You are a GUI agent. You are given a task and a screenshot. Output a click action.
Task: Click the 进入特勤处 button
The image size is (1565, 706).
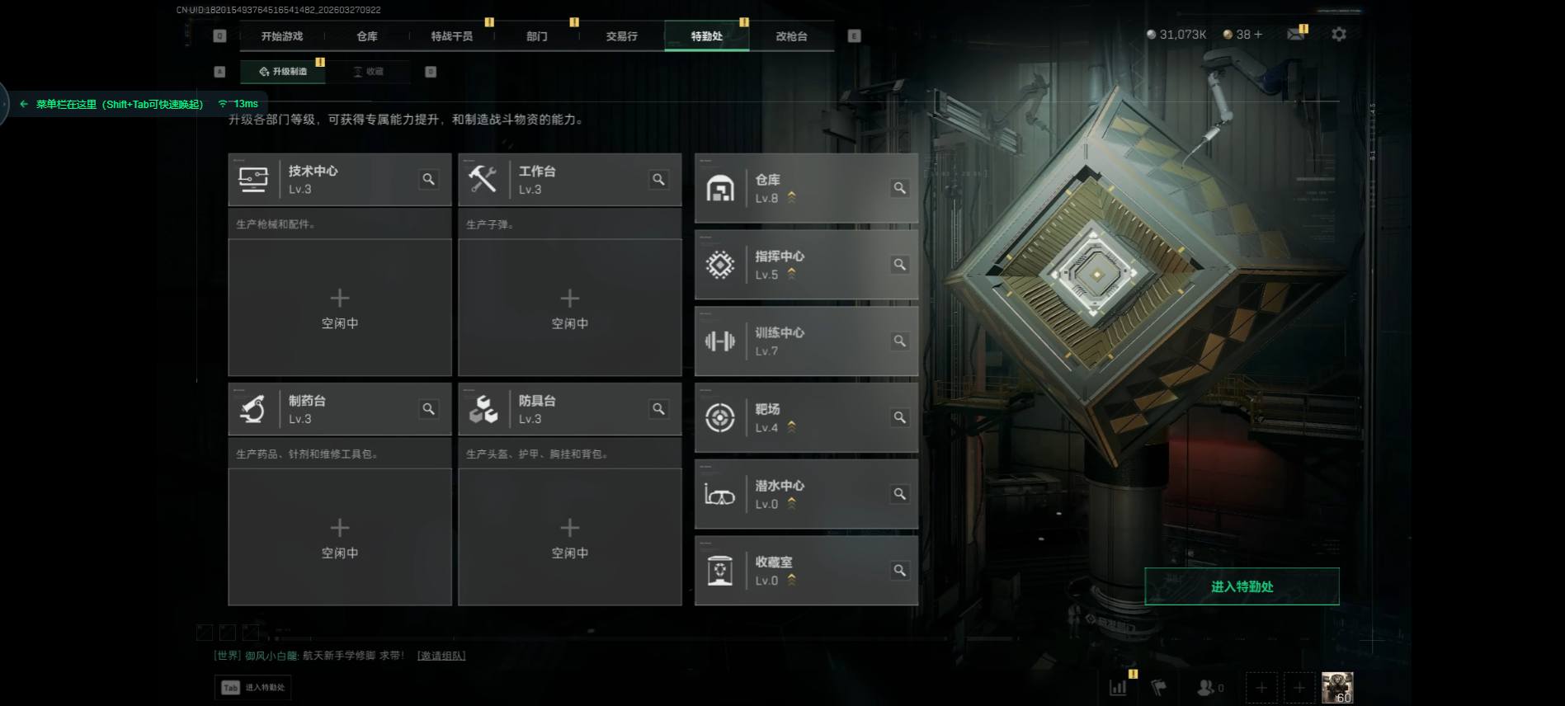pyautogui.click(x=1242, y=586)
